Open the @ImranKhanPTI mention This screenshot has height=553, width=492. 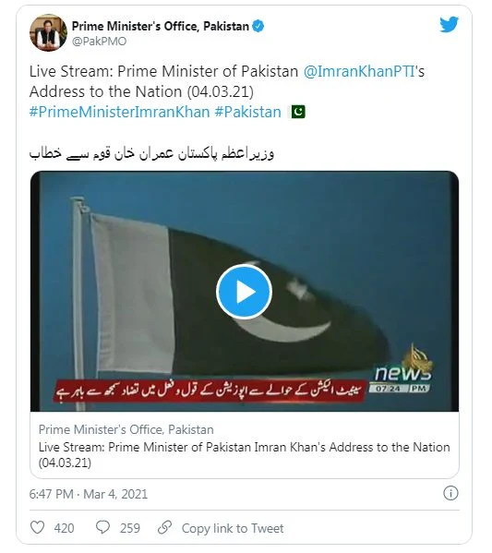[359, 72]
